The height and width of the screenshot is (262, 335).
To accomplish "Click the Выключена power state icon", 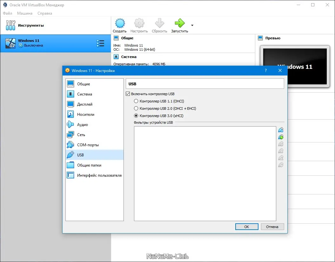I will (x=21, y=45).
